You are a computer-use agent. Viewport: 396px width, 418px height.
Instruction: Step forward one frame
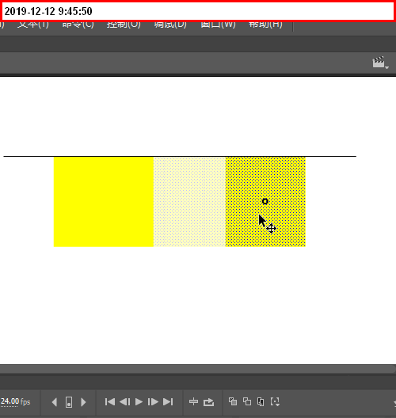153,401
